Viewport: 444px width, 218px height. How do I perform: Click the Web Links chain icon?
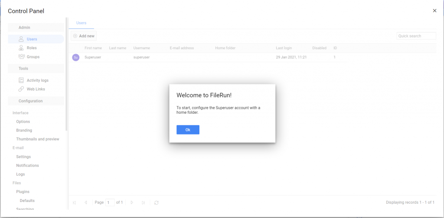tap(21, 89)
